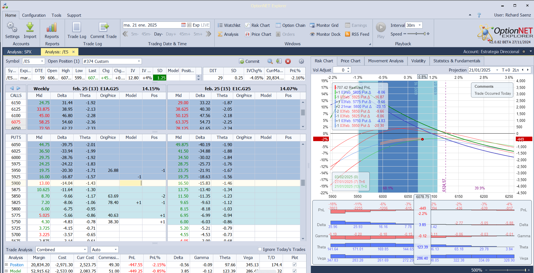The width and height of the screenshot is (534, 273).
Task: Open the Auto dropdown in Trade Analysis
Action: pos(116,250)
